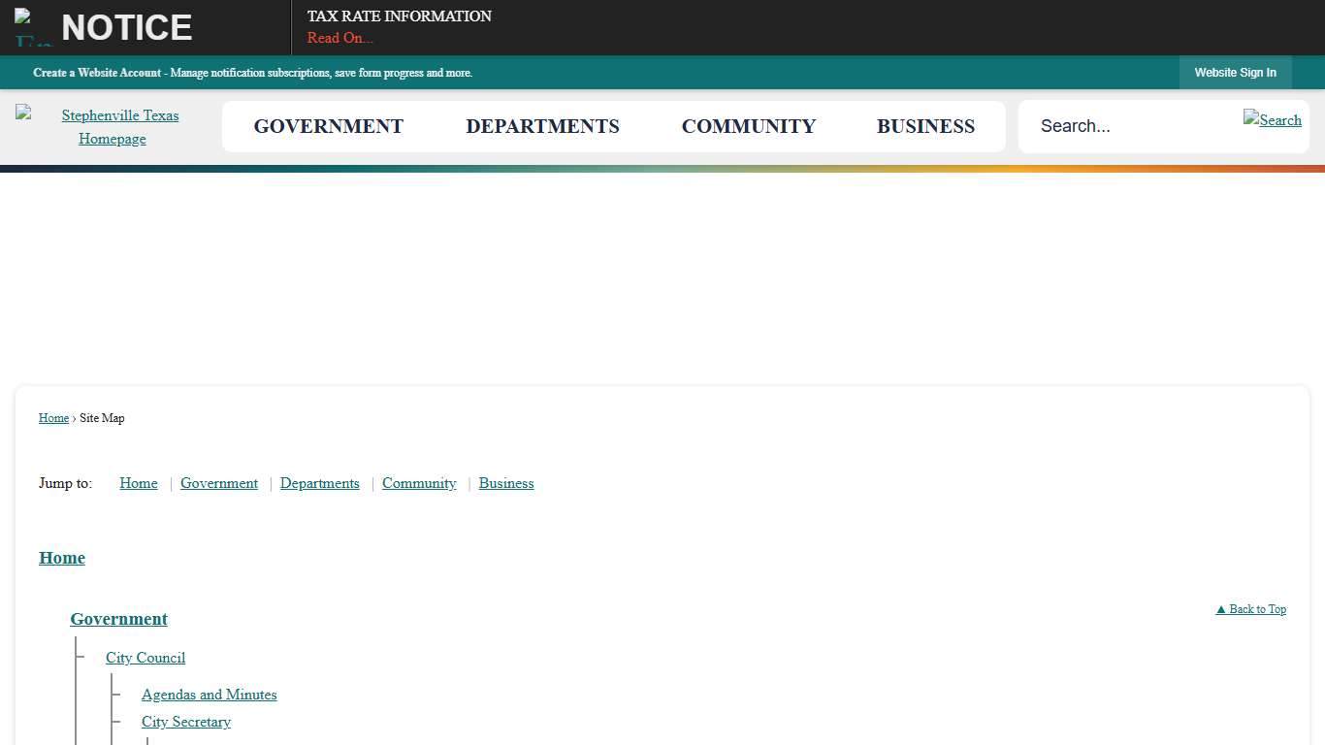The height and width of the screenshot is (745, 1325).
Task: Jump to the Departments section link
Action: coord(319,483)
